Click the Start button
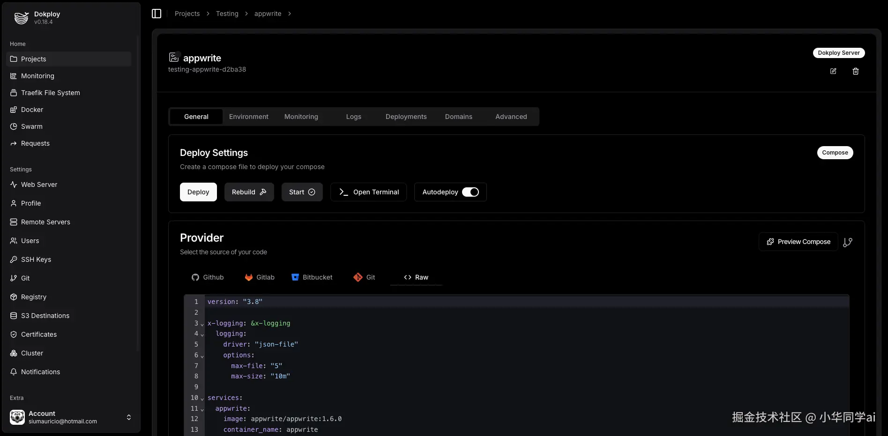The image size is (888, 436). [x=302, y=192]
